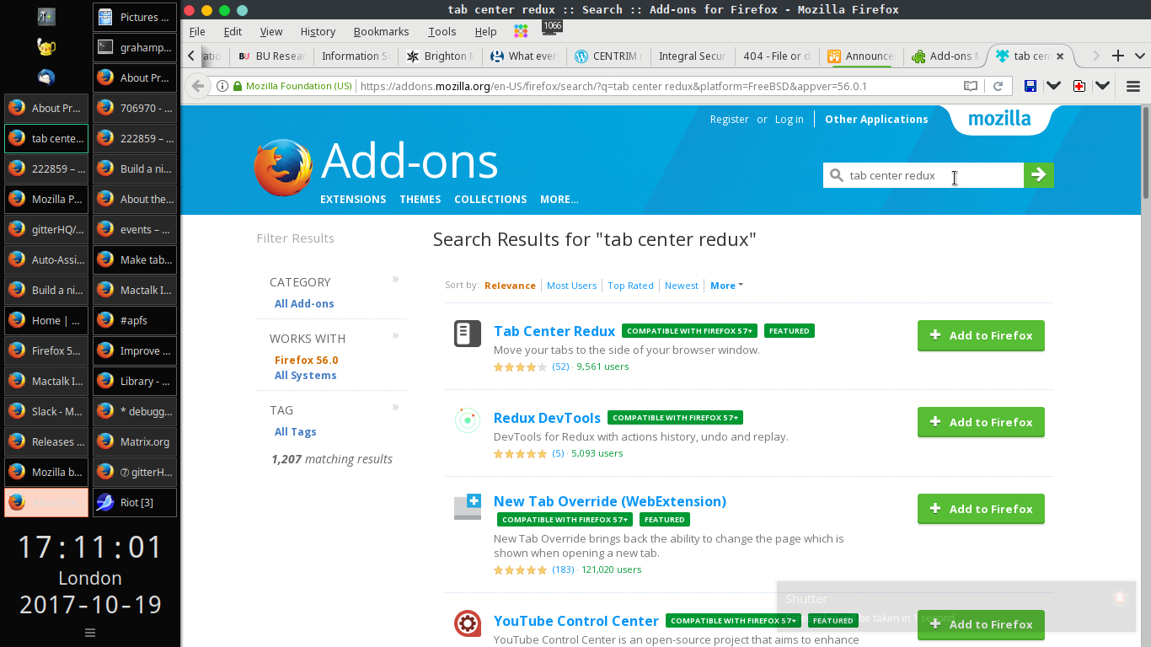Click the Redux DevTools add-on icon

tap(468, 420)
